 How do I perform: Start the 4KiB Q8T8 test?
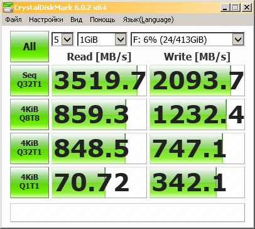(x=30, y=114)
